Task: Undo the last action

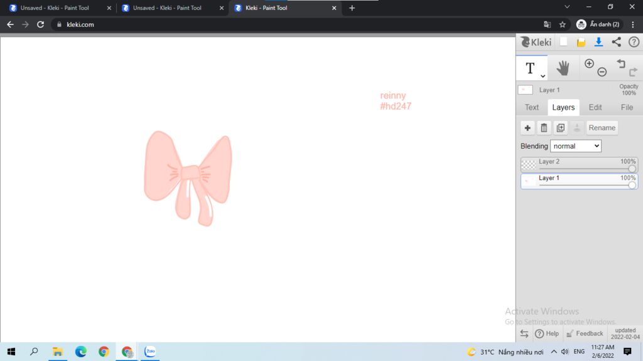Action: (x=621, y=63)
